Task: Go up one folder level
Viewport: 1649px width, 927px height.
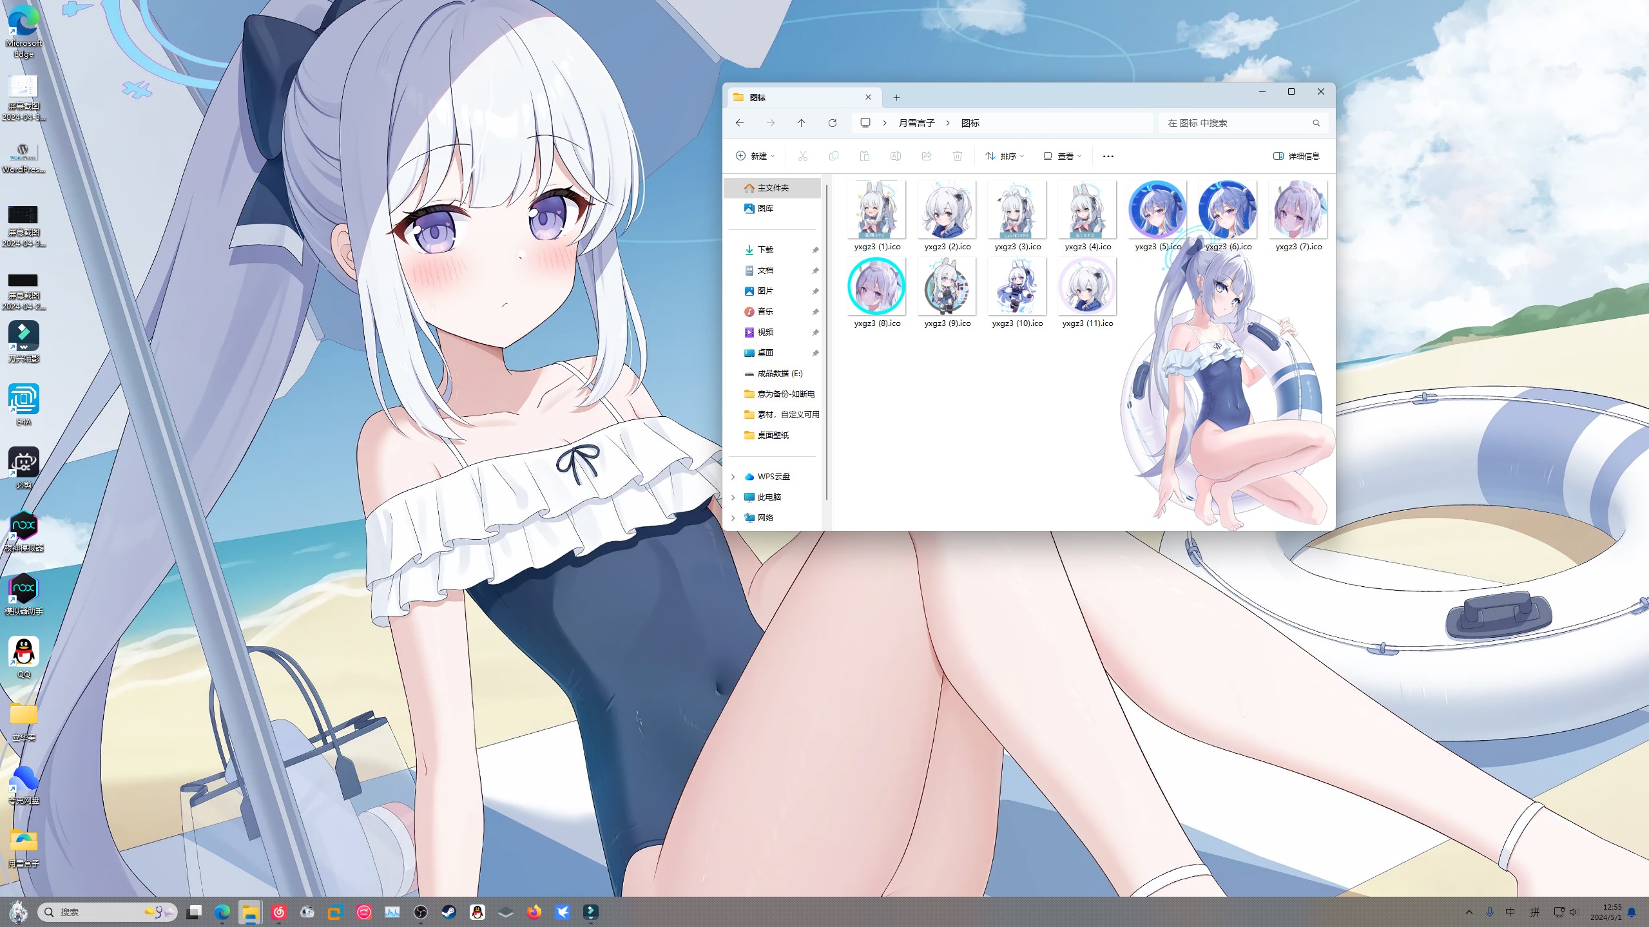Action: tap(801, 123)
